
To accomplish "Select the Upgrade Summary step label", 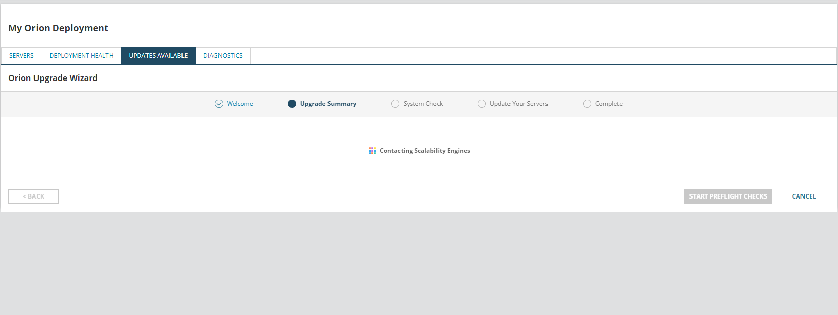I will [x=328, y=104].
